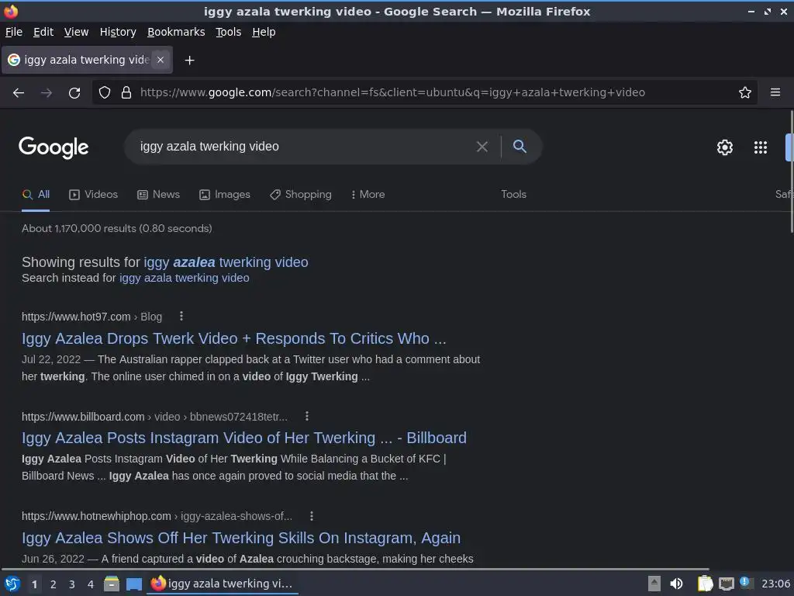Open the network tray icon
Viewport: 794px width, 596px height.
tap(726, 584)
